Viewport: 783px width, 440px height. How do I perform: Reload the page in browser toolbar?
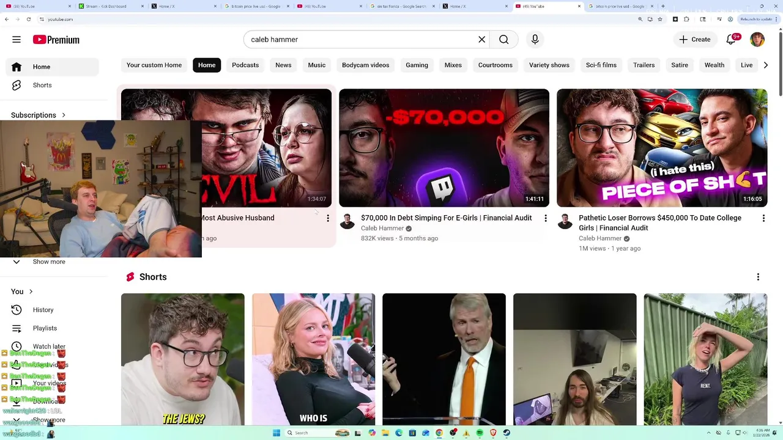[x=28, y=19]
